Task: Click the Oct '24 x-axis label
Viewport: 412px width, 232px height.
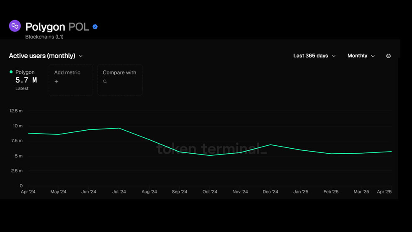Action: point(210,192)
